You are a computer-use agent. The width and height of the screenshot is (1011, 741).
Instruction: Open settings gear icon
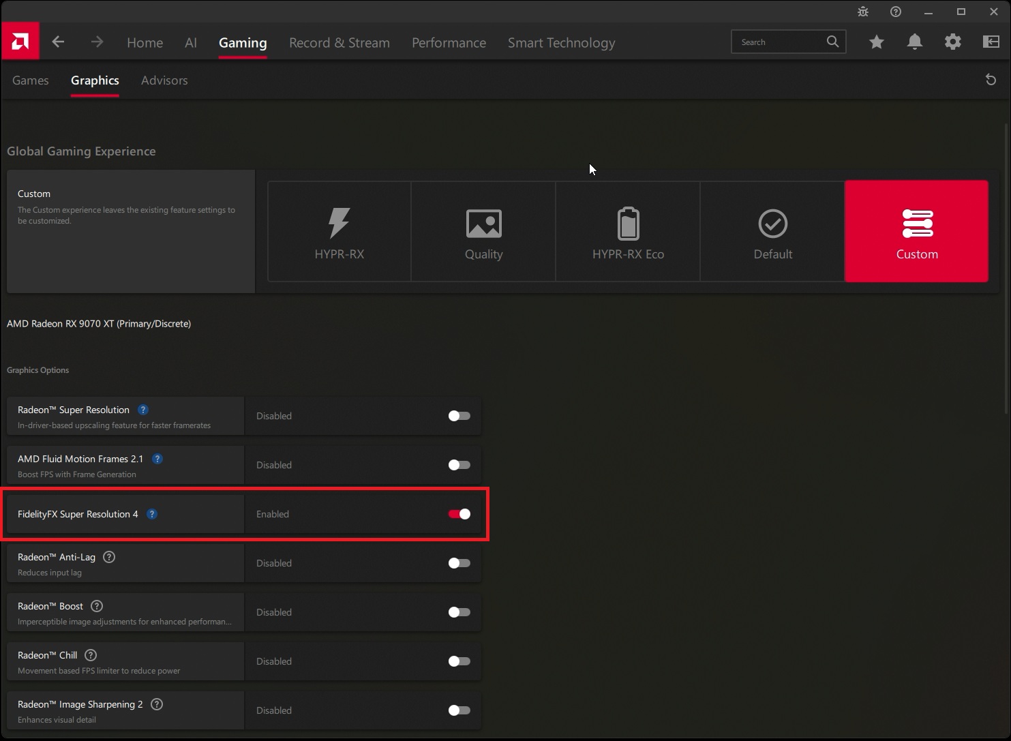[x=953, y=42]
